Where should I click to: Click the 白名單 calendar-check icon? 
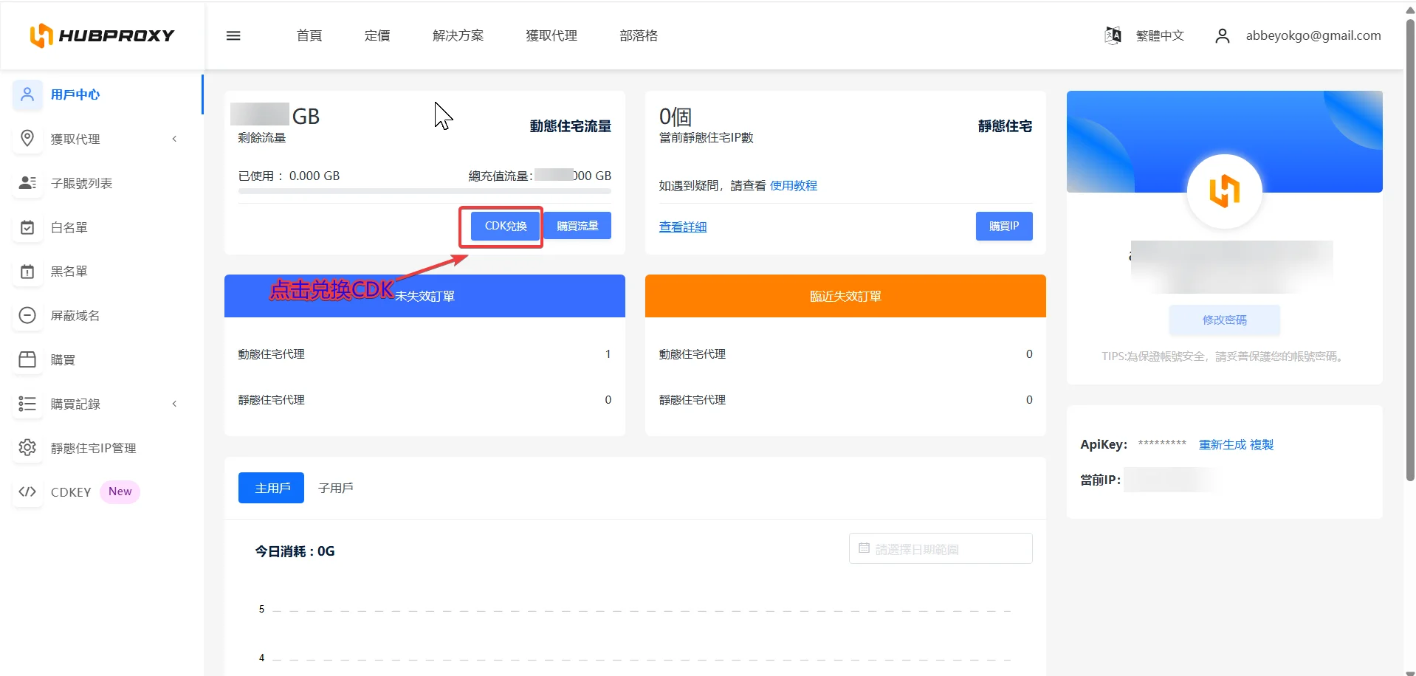(x=27, y=227)
